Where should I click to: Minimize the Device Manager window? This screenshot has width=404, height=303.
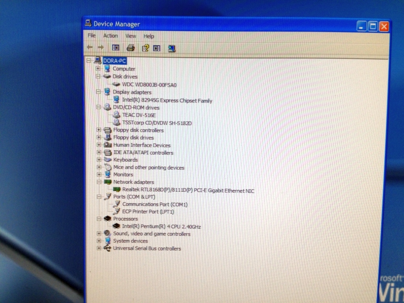click(x=361, y=26)
